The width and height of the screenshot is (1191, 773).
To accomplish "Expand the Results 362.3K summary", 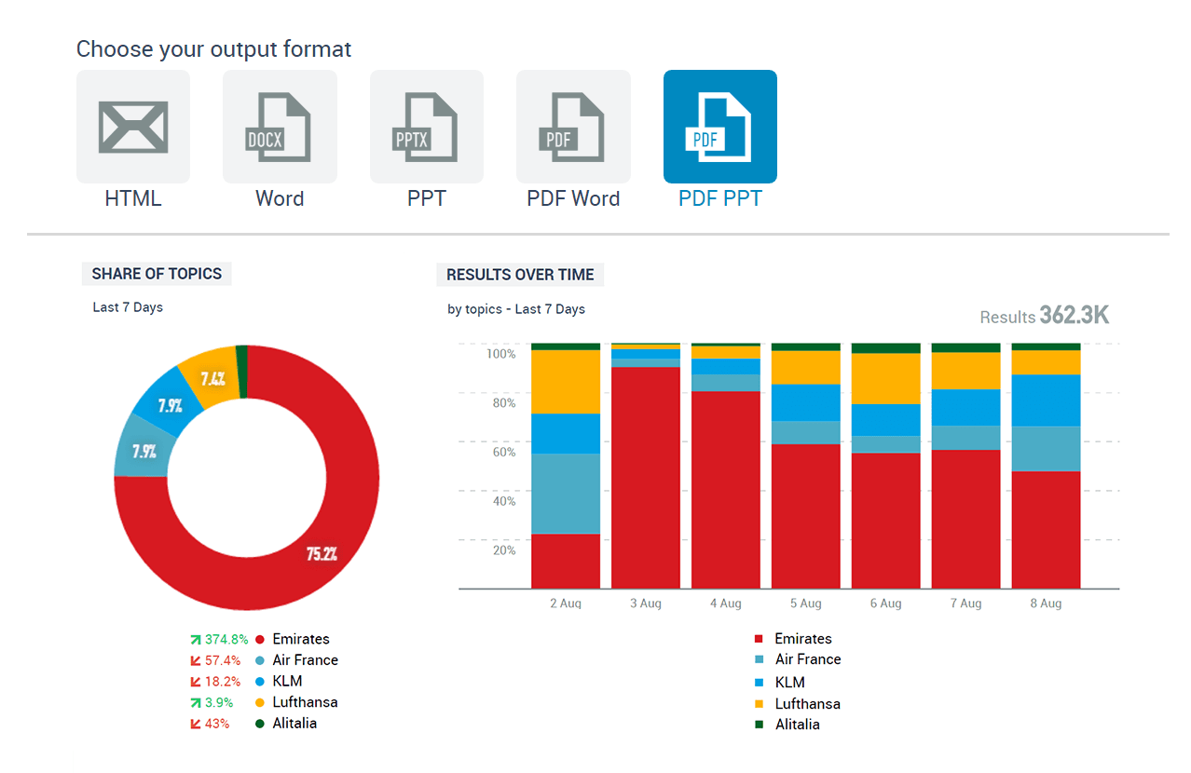I will tap(1043, 316).
